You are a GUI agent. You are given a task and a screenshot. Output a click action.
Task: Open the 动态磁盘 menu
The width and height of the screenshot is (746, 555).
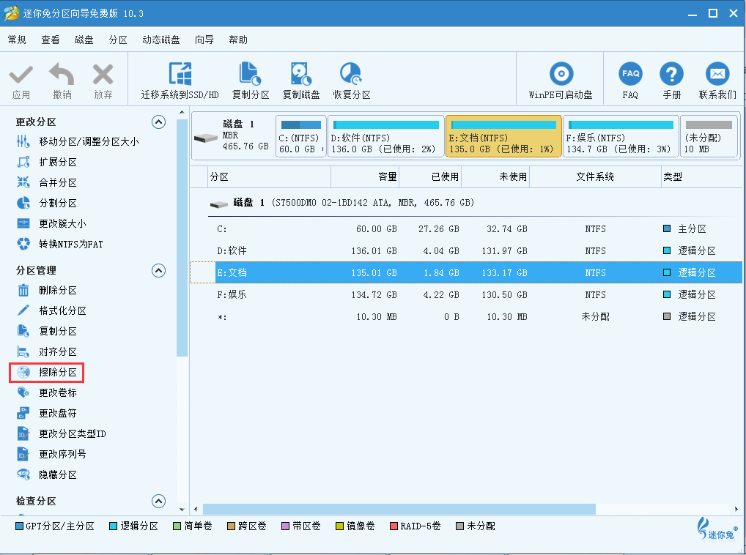coord(161,40)
